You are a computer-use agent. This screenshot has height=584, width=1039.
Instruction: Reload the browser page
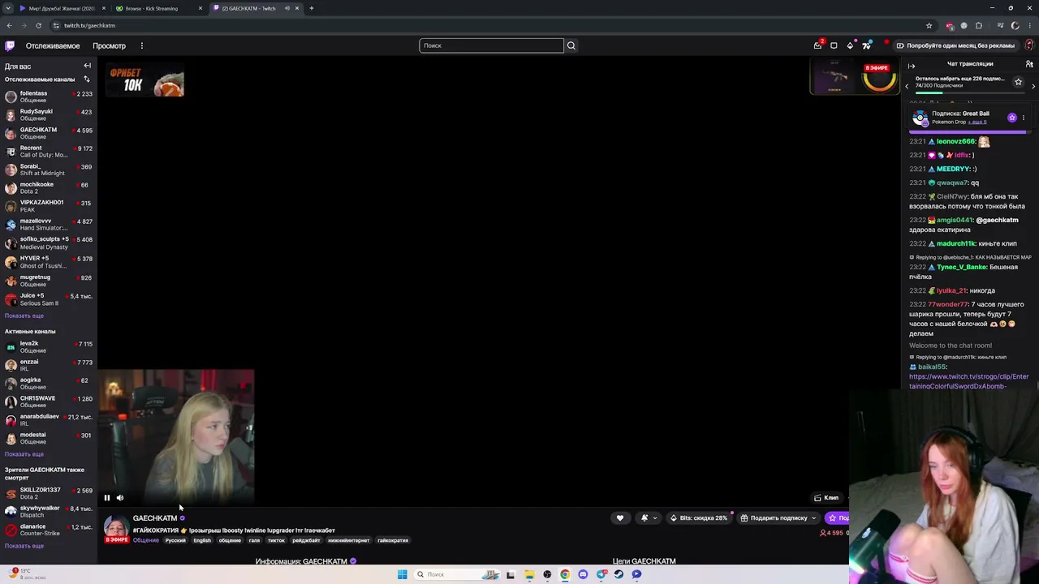(38, 25)
